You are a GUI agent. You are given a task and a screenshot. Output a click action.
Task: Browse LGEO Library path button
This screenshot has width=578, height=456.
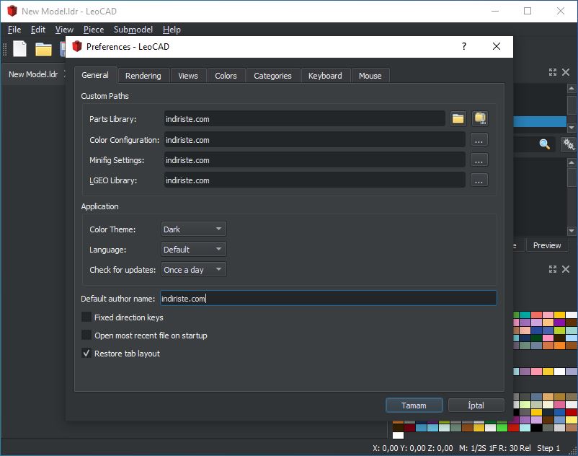click(x=479, y=180)
